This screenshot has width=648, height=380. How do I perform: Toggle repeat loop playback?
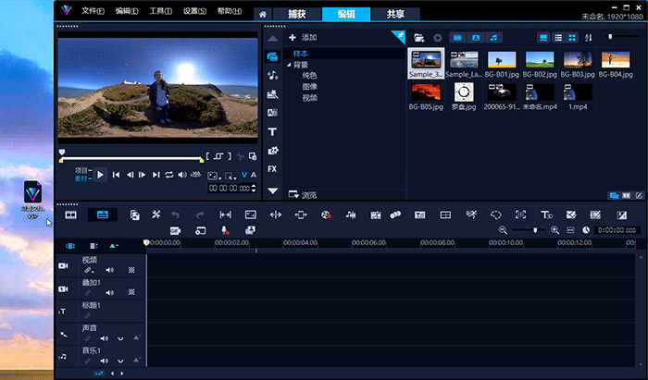click(x=169, y=175)
